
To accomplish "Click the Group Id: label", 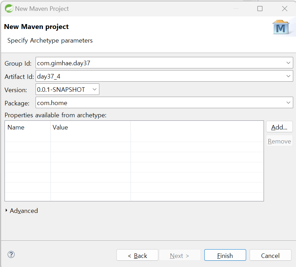I will 18,63.
